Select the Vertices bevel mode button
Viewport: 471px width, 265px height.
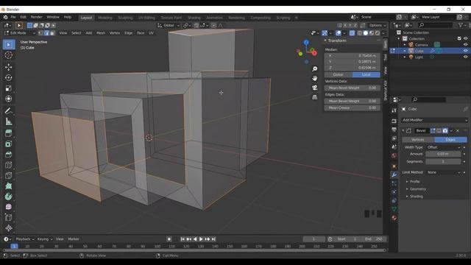[418, 140]
